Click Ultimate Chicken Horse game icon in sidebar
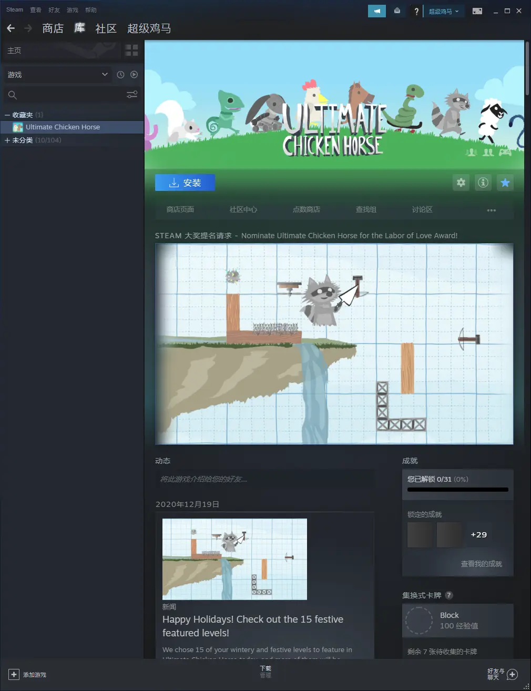This screenshot has height=691, width=531. click(18, 127)
